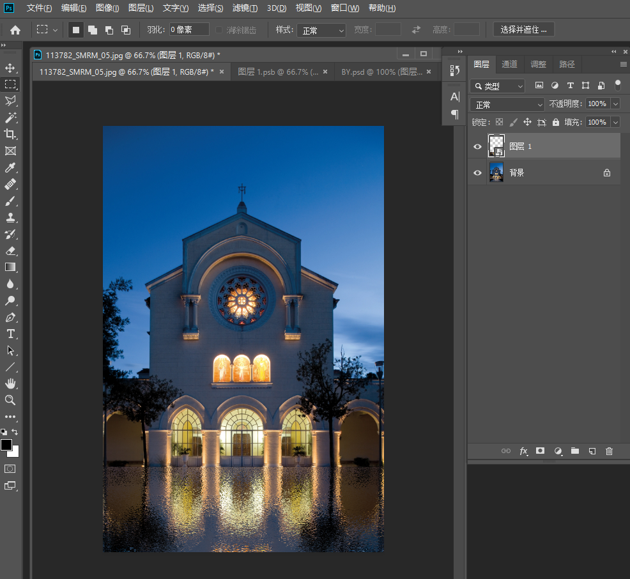Add a layer mask to layer
630x579 pixels.
[x=540, y=451]
